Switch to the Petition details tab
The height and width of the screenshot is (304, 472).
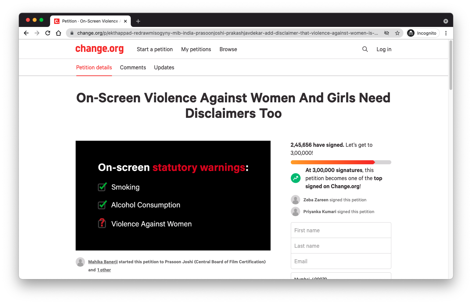[x=94, y=67]
